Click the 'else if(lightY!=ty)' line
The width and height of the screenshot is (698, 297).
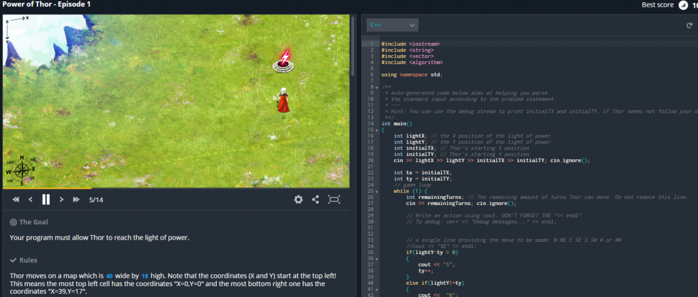click(435, 283)
